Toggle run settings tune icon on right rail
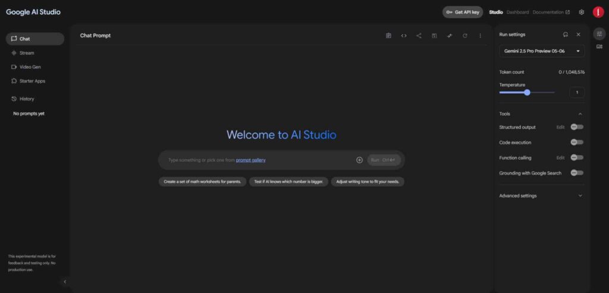 599,34
